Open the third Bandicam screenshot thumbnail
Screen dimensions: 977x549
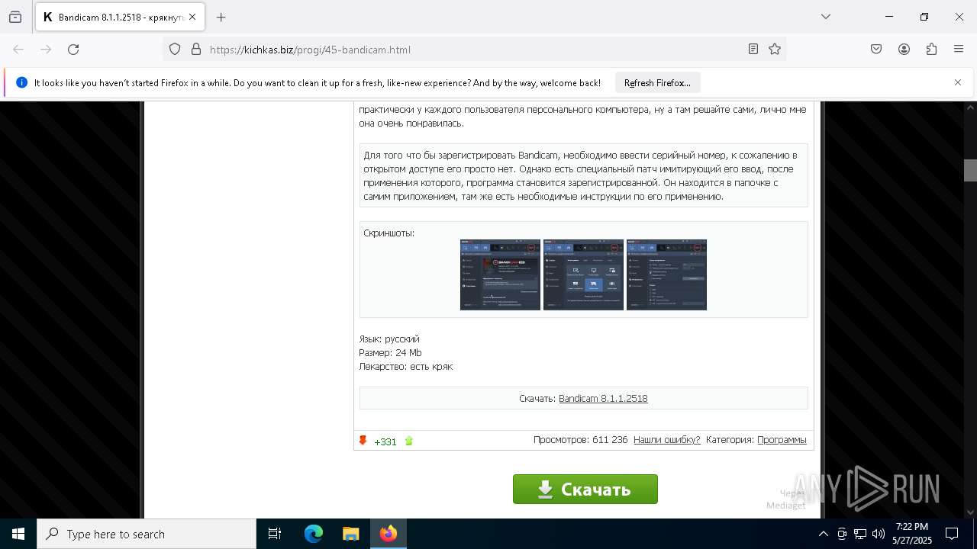pyautogui.click(x=666, y=274)
